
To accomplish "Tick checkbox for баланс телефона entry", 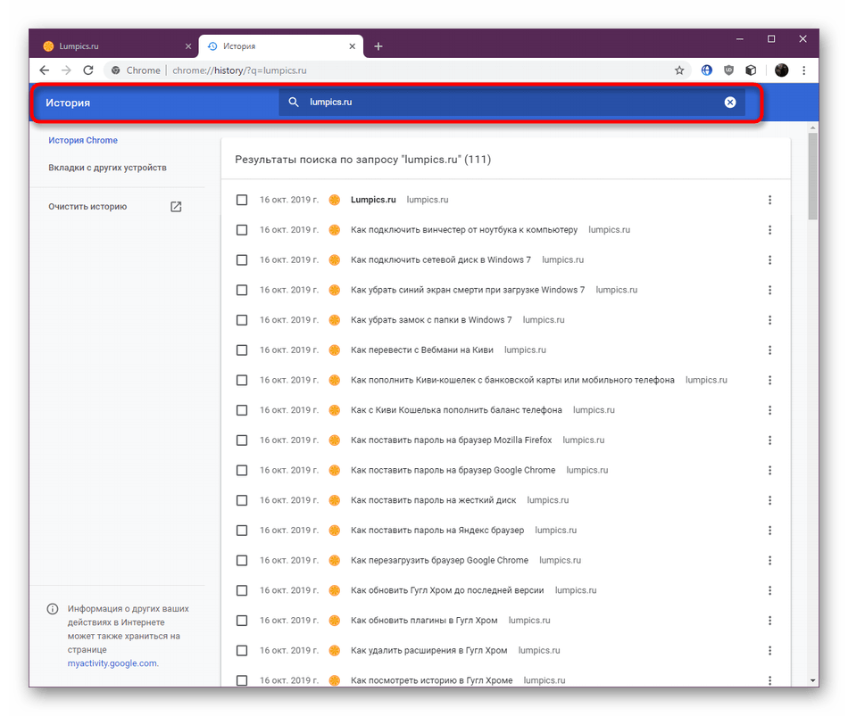I will [242, 410].
